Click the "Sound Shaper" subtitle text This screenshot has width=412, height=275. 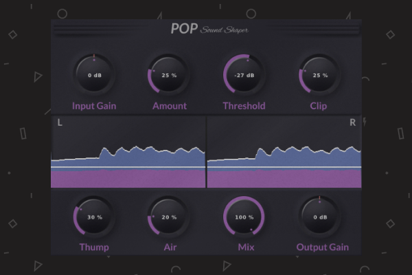tap(224, 30)
